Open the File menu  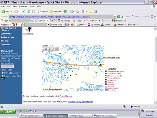3,7
